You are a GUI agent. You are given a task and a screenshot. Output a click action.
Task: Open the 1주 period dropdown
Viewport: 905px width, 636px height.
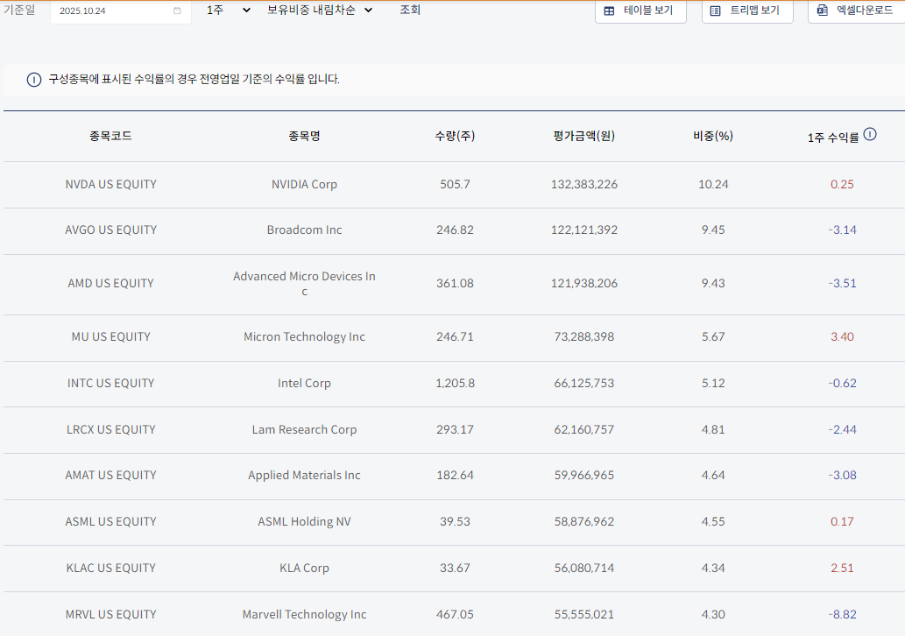pos(229,10)
